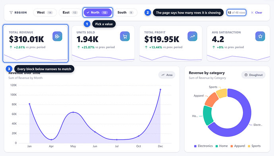Toggle the Home legend item
Screen dimensions: 274x156
pyautogui.click(x=222, y=146)
